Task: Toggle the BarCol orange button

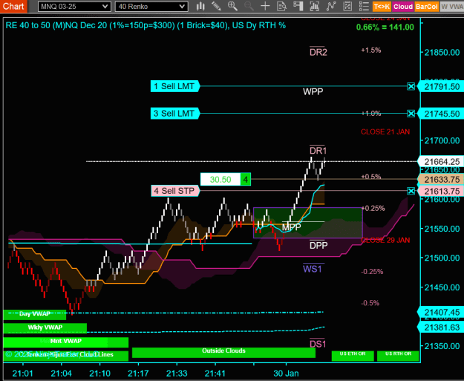Action: click(x=426, y=7)
